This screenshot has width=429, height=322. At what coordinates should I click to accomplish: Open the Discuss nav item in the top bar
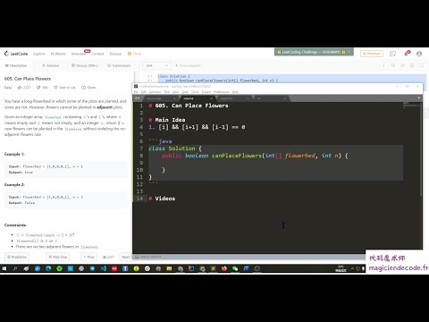(115, 54)
